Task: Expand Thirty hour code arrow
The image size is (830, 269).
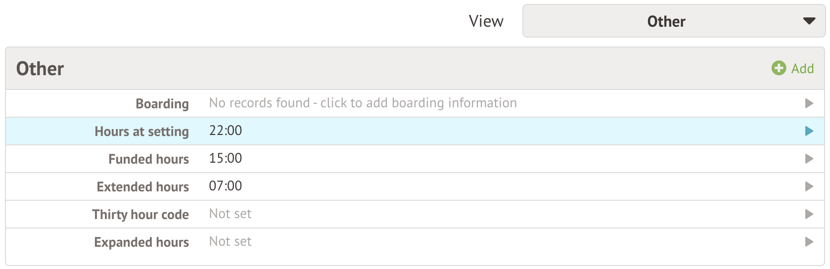Action: (x=809, y=214)
